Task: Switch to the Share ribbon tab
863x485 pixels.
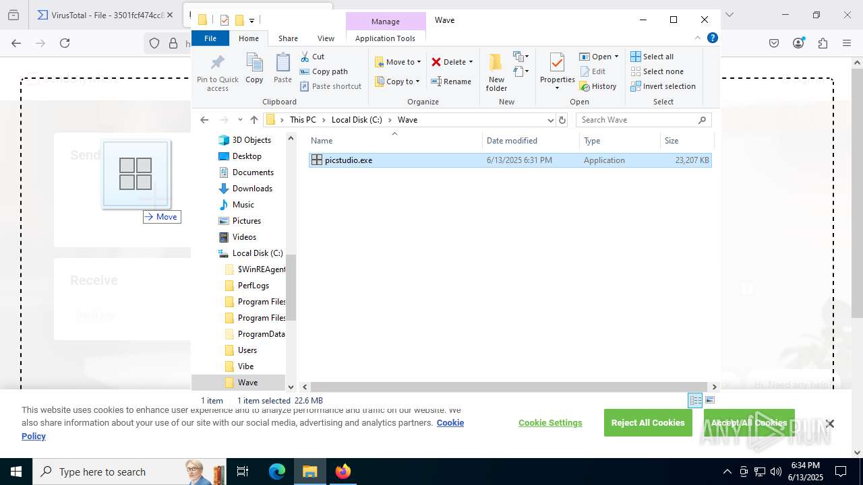Action: 288,38
